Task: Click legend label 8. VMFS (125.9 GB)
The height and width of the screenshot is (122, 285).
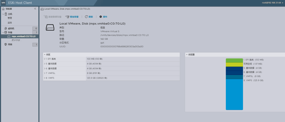Action: (253, 80)
